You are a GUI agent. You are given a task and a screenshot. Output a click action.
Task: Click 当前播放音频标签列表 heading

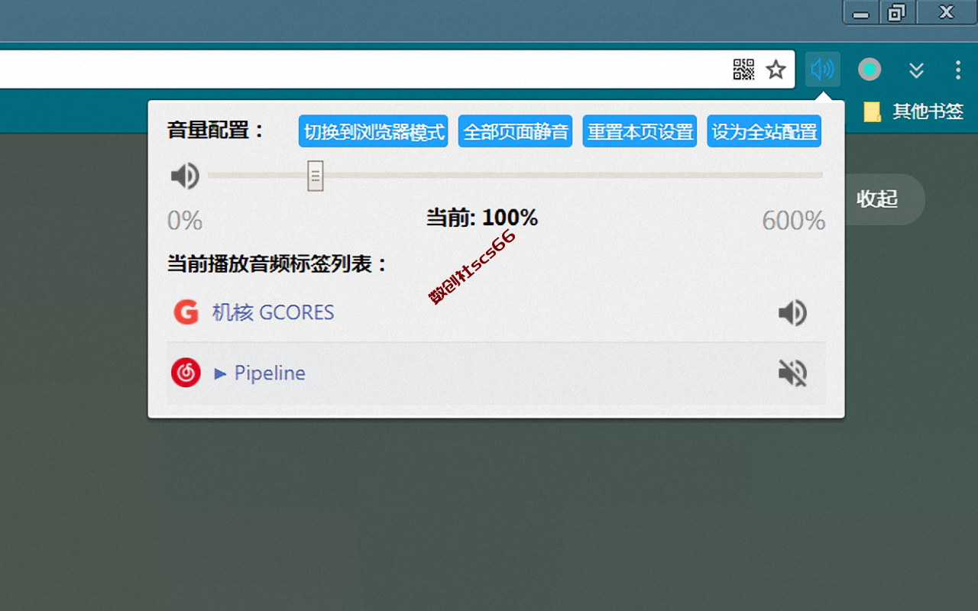click(x=278, y=264)
